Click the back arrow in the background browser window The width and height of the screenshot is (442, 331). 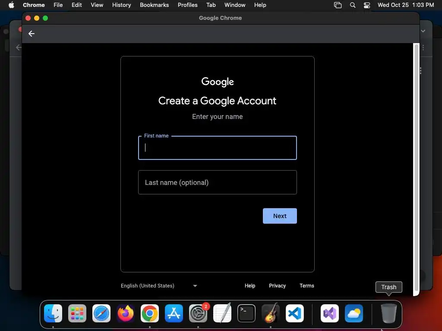18,47
